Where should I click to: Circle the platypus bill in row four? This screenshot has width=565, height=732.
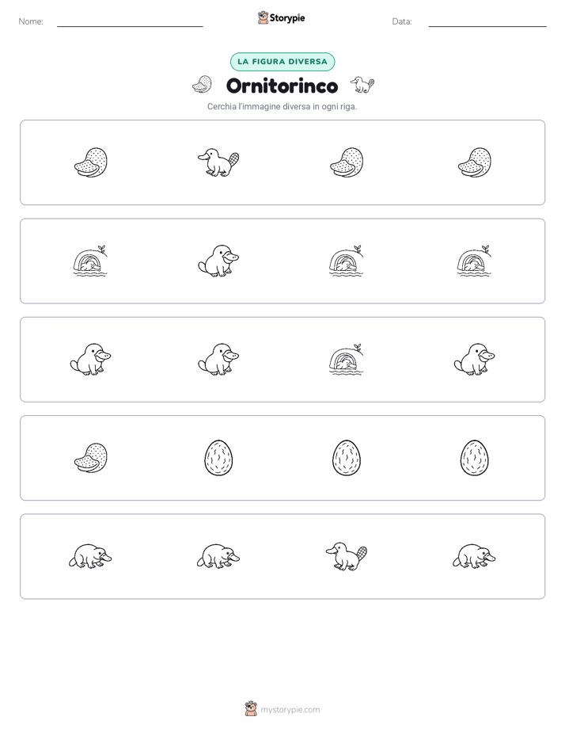(91, 458)
